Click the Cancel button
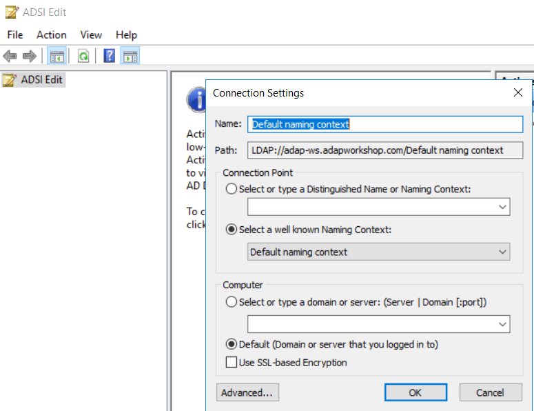Screen dimensions: 534x411 pyautogui.click(x=491, y=392)
